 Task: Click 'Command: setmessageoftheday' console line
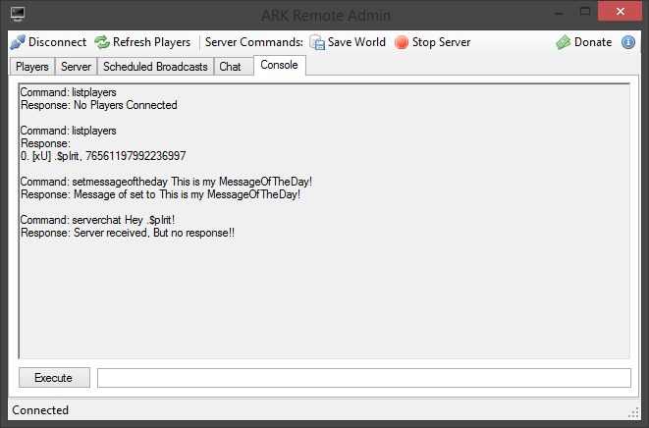[166, 182]
